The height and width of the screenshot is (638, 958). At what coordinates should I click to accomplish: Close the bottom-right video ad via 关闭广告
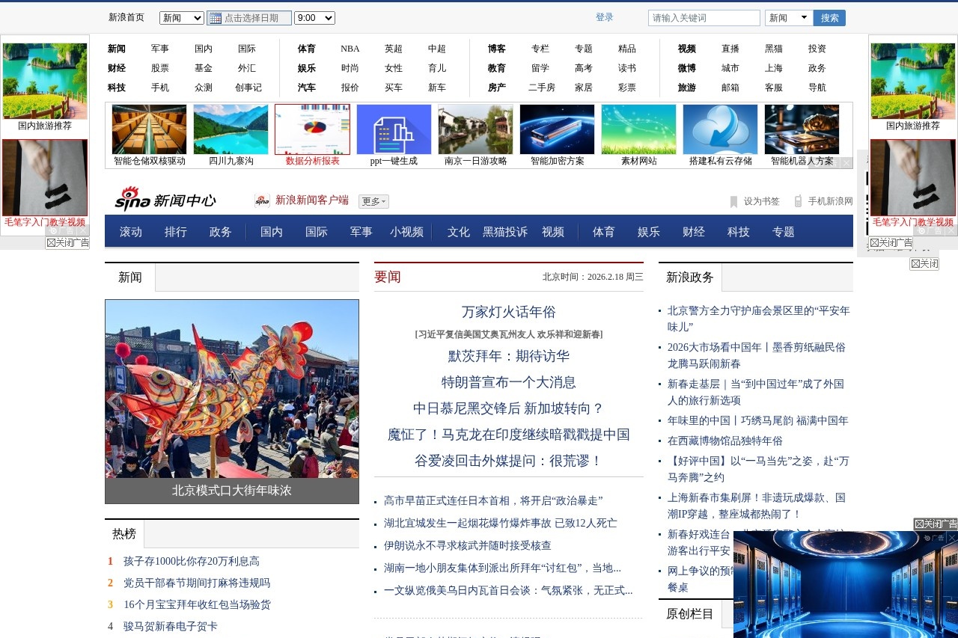click(936, 524)
